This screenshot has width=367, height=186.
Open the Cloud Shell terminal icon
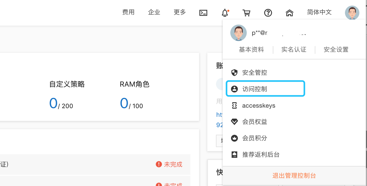coord(203,13)
